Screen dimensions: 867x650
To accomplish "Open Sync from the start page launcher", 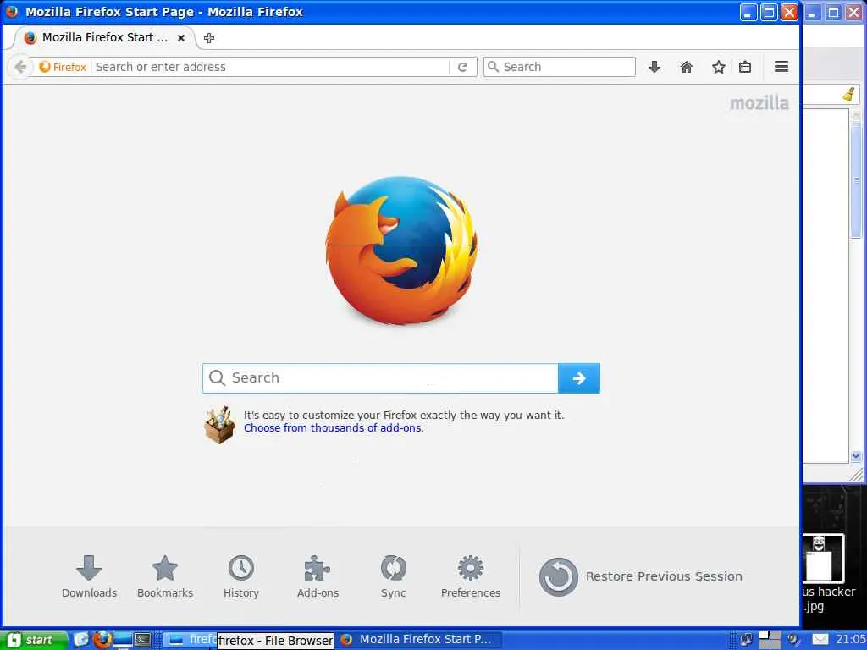I will [393, 577].
